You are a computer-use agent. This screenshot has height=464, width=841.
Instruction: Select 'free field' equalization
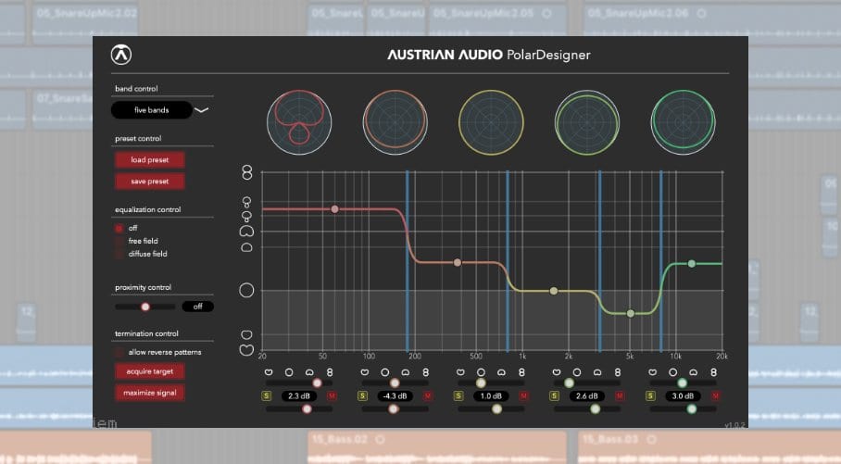tap(119, 242)
